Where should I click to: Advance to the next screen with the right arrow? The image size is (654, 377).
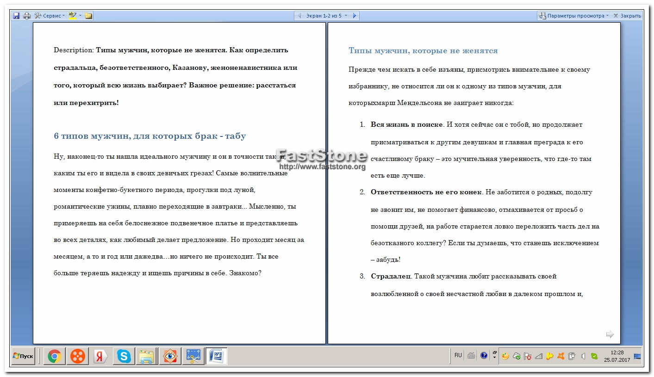[x=355, y=16]
